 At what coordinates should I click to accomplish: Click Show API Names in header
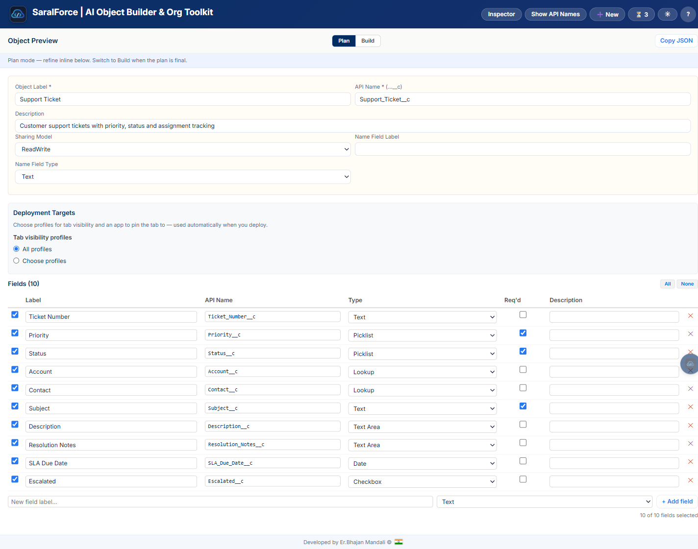(555, 14)
